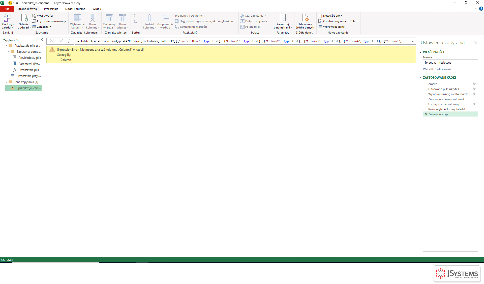This screenshot has height=284, width=484.
Task: Delete the Zmieniono typ step
Action: click(x=426, y=114)
